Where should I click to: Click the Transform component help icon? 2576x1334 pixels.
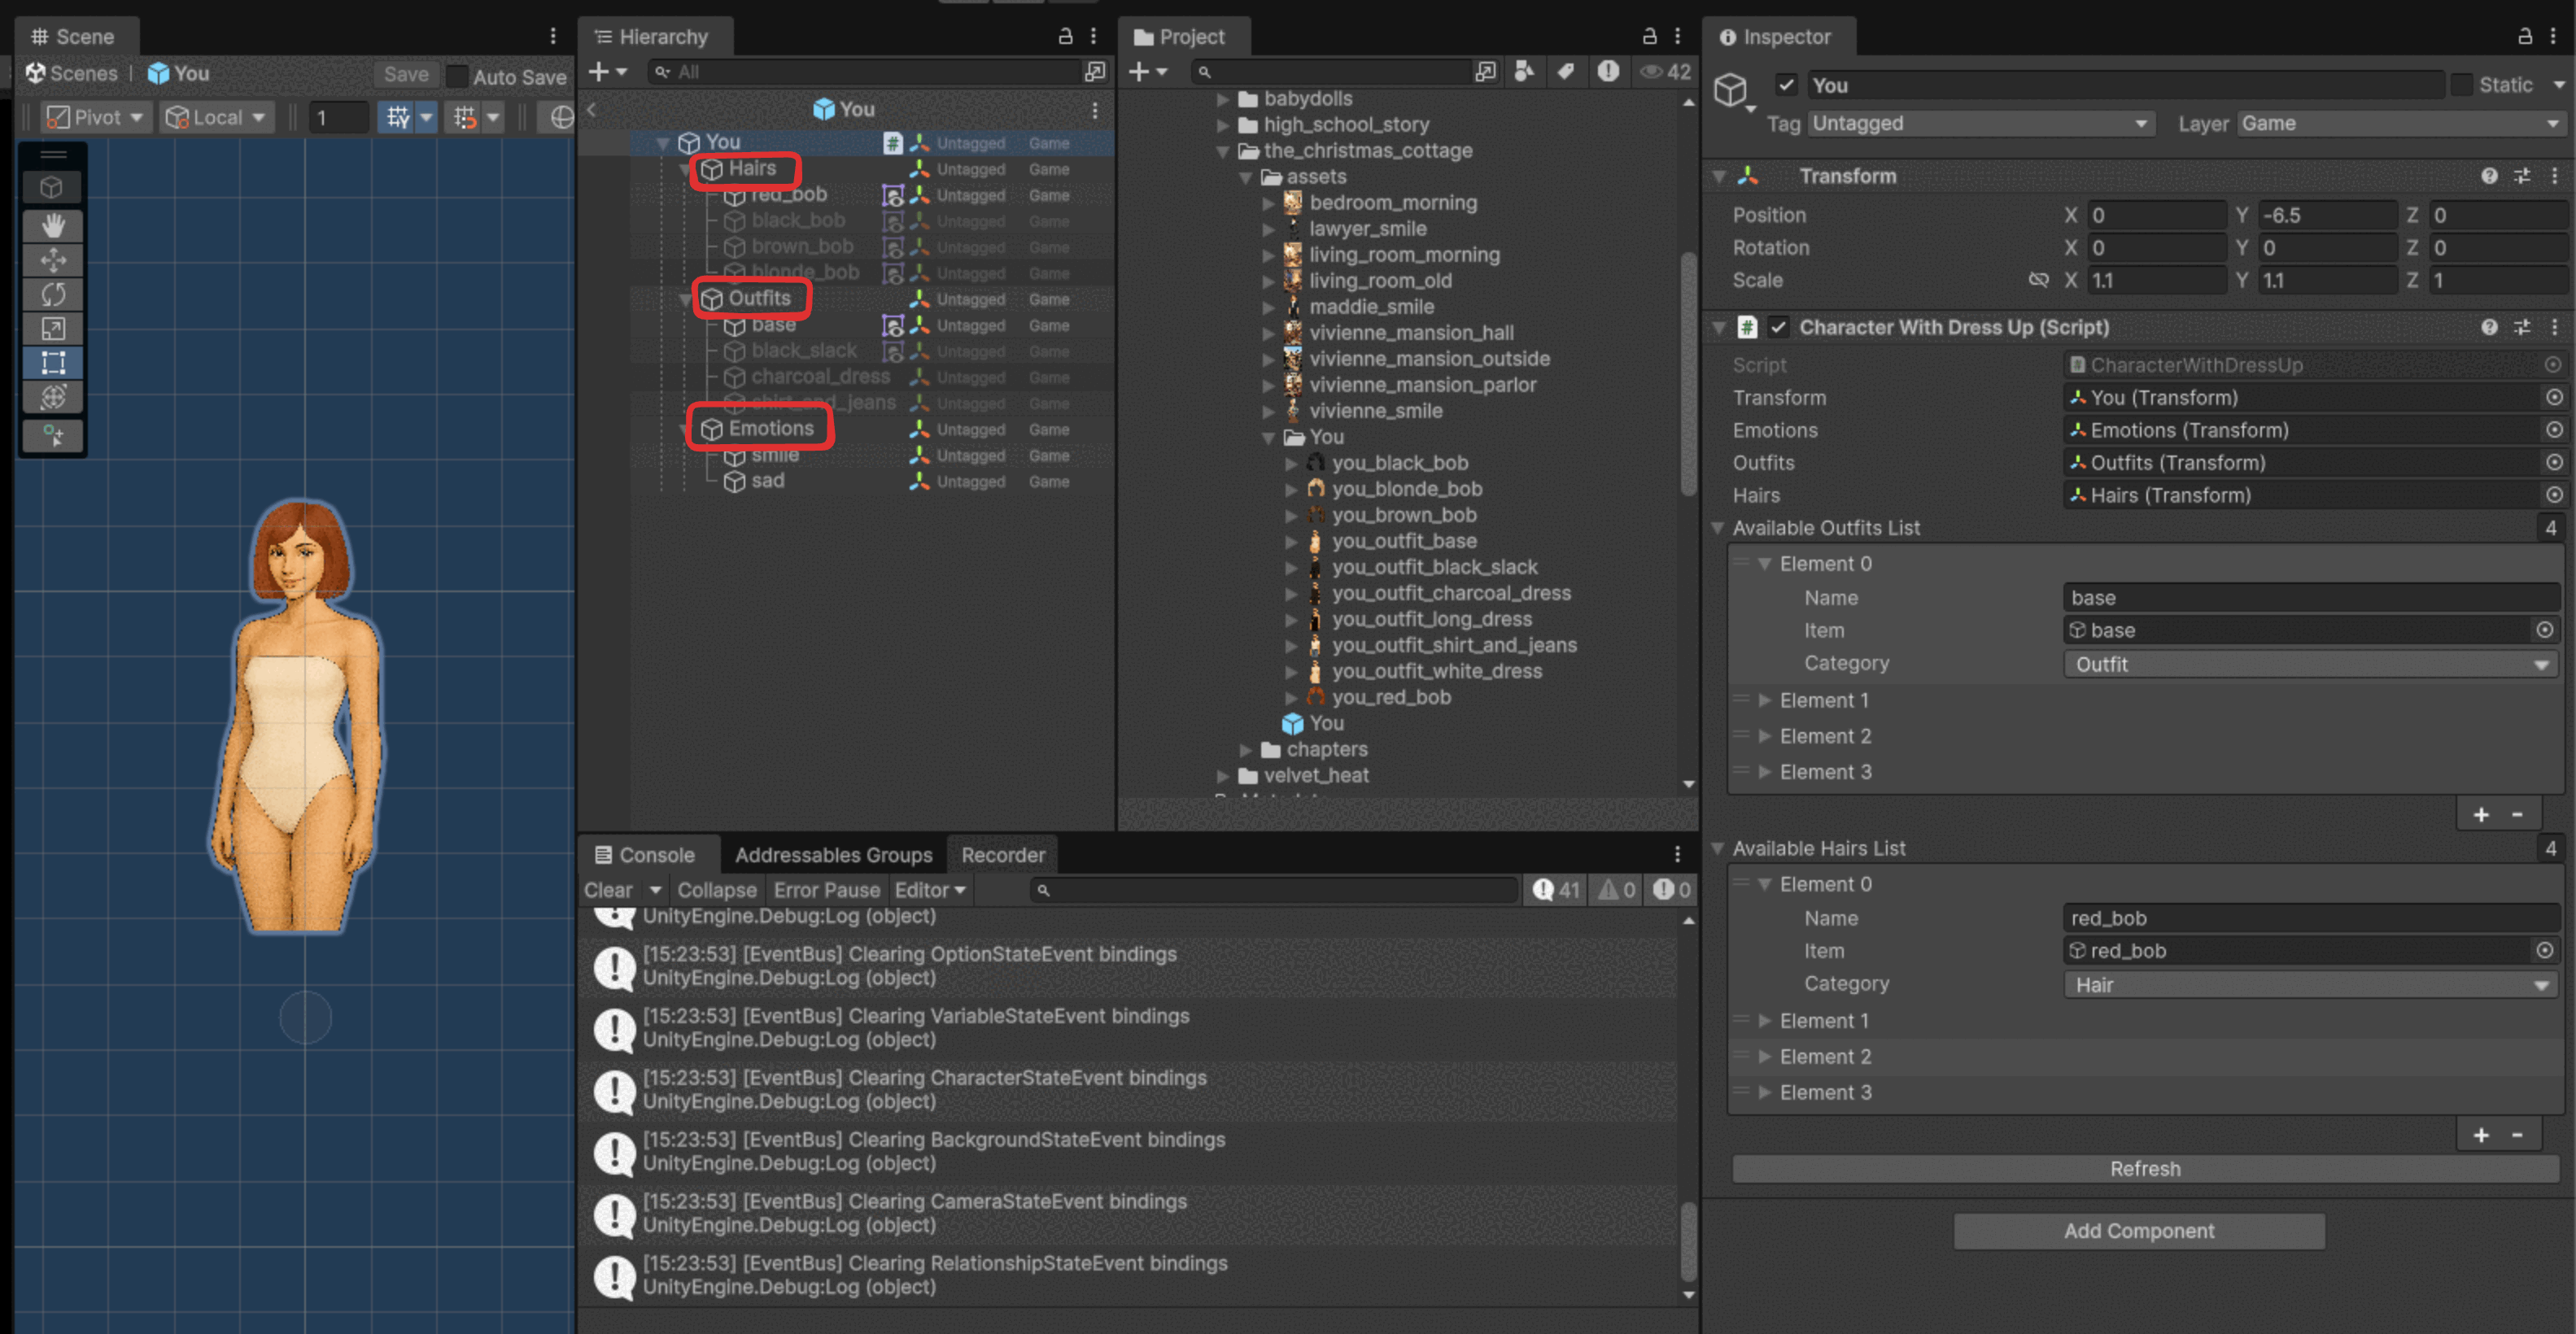click(2489, 176)
